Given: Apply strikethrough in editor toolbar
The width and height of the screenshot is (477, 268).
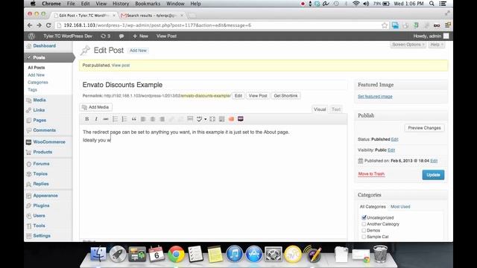Looking at the screenshot, I should [x=106, y=119].
